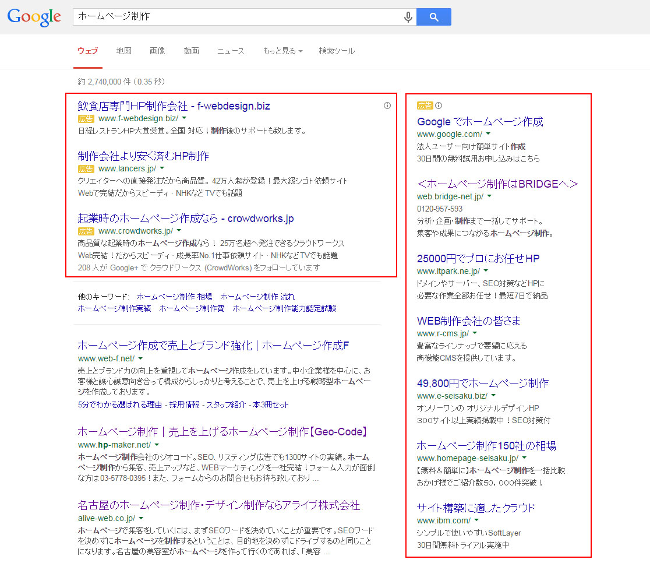Image resolution: width=650 pixels, height=563 pixels.
Task: Click related keyword ホームページ制作費
Action: click(192, 308)
